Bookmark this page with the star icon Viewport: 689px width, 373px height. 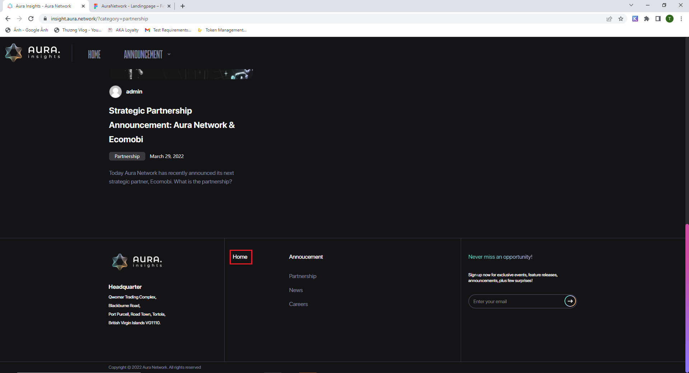(621, 19)
